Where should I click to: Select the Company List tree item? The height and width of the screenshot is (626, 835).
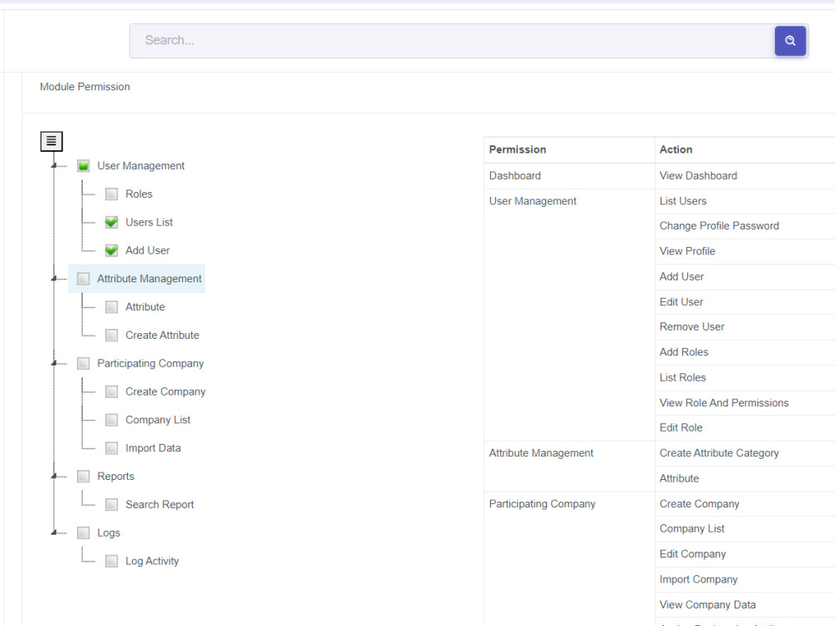[158, 420]
